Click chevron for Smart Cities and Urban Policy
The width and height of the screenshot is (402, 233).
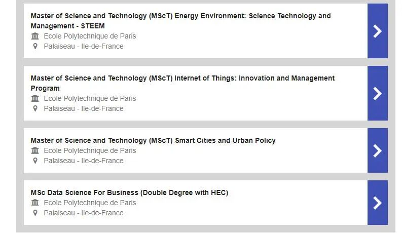tap(377, 150)
